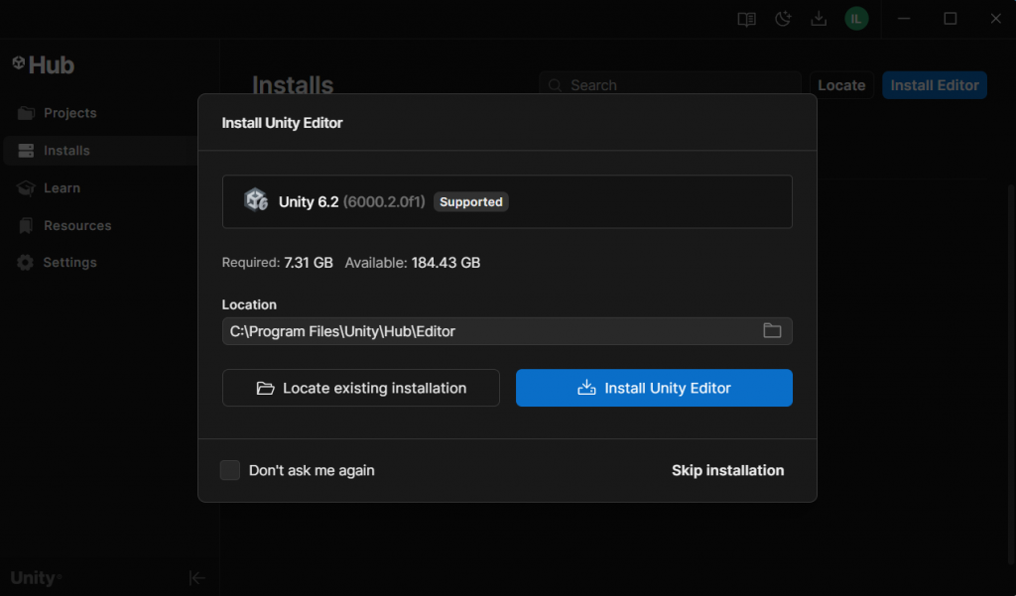Minimize the Unity Hub window
Screen dimensions: 1016x596
click(x=904, y=19)
